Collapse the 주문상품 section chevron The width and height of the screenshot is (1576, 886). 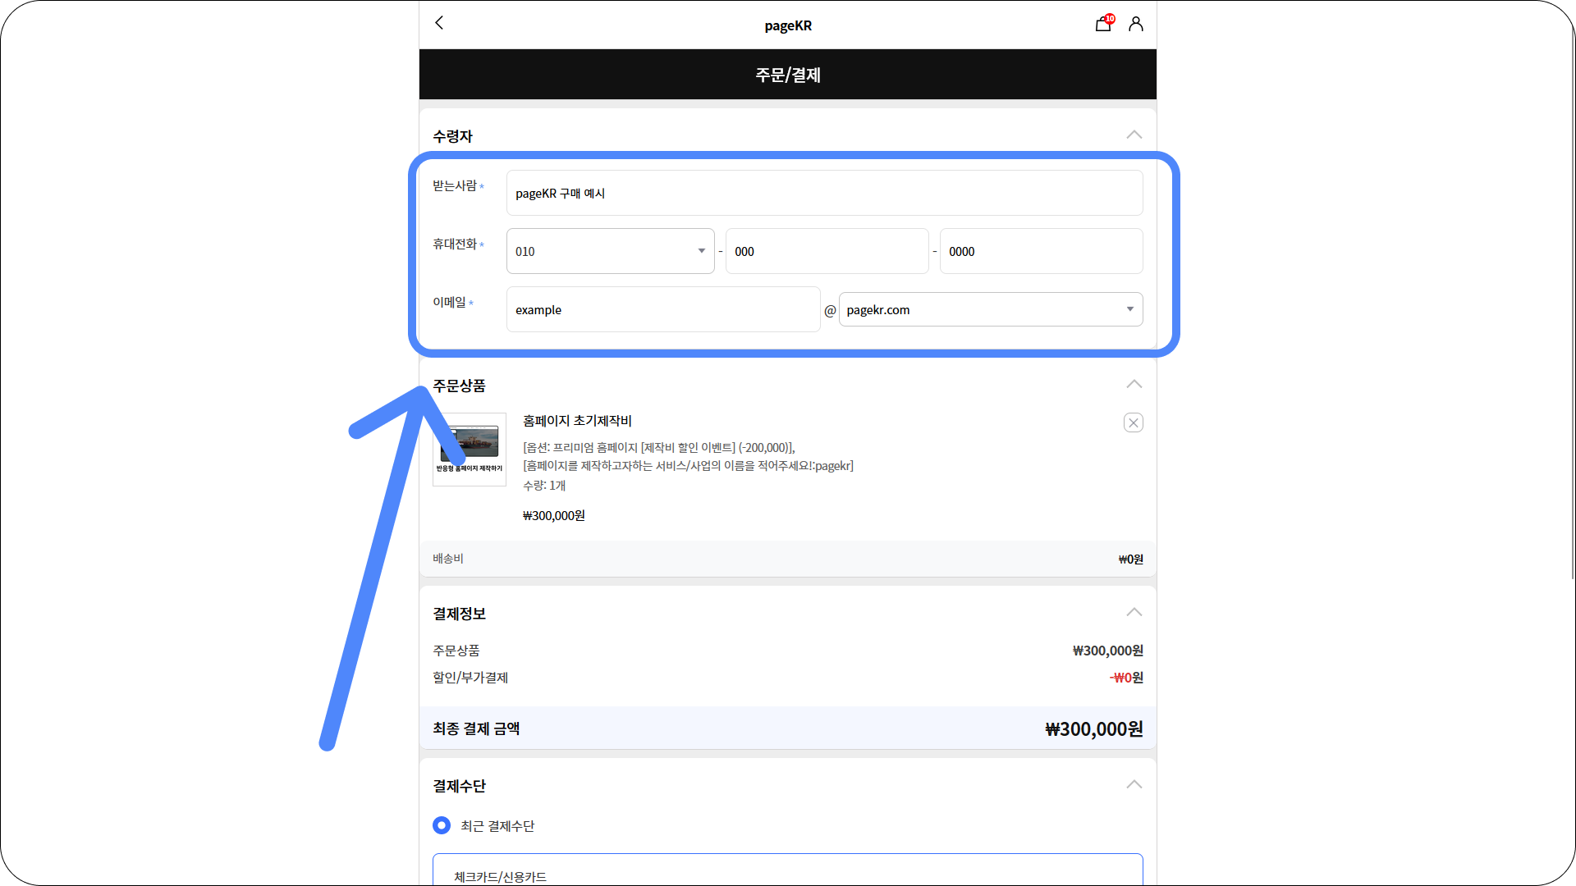1134,384
